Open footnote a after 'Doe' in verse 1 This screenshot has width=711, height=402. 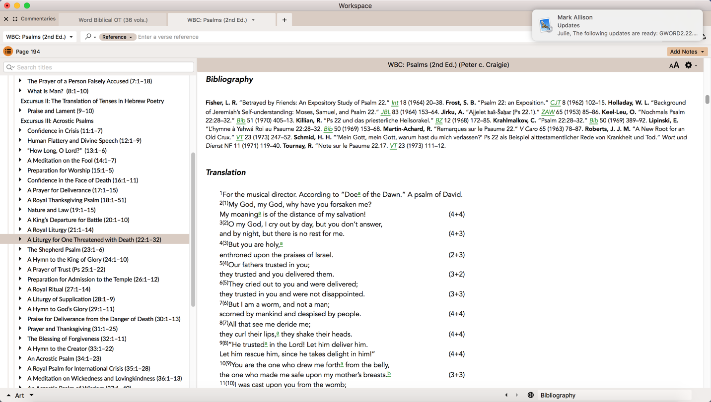click(359, 194)
